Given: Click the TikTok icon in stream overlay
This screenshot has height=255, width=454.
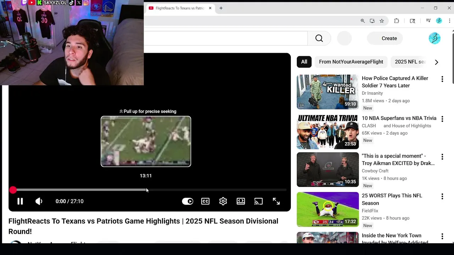Looking at the screenshot, I should 72,2.
